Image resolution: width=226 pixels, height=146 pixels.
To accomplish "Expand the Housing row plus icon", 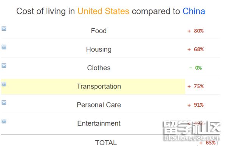I will pyautogui.click(x=4, y=47).
